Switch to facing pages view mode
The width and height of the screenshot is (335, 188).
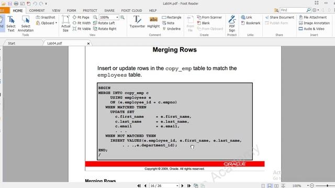click(276, 186)
